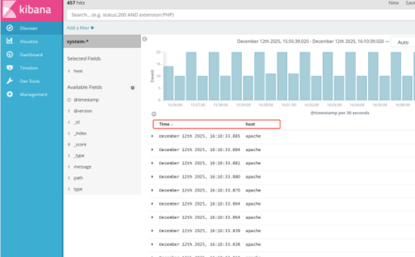Open the Discover compass icon

tap(10, 28)
